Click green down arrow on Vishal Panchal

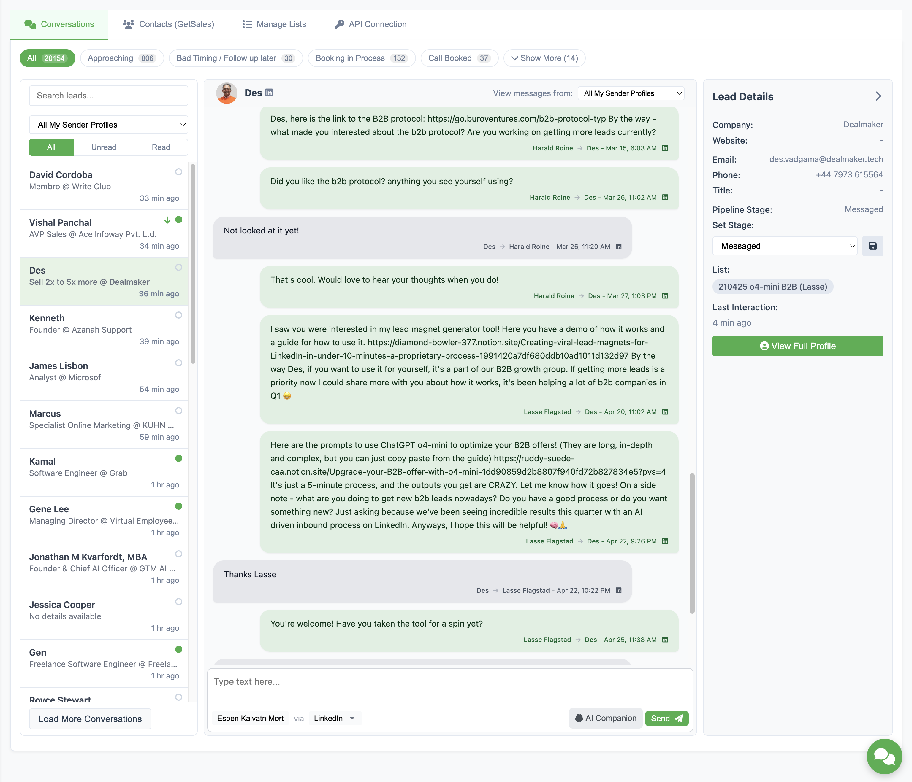pyautogui.click(x=167, y=220)
